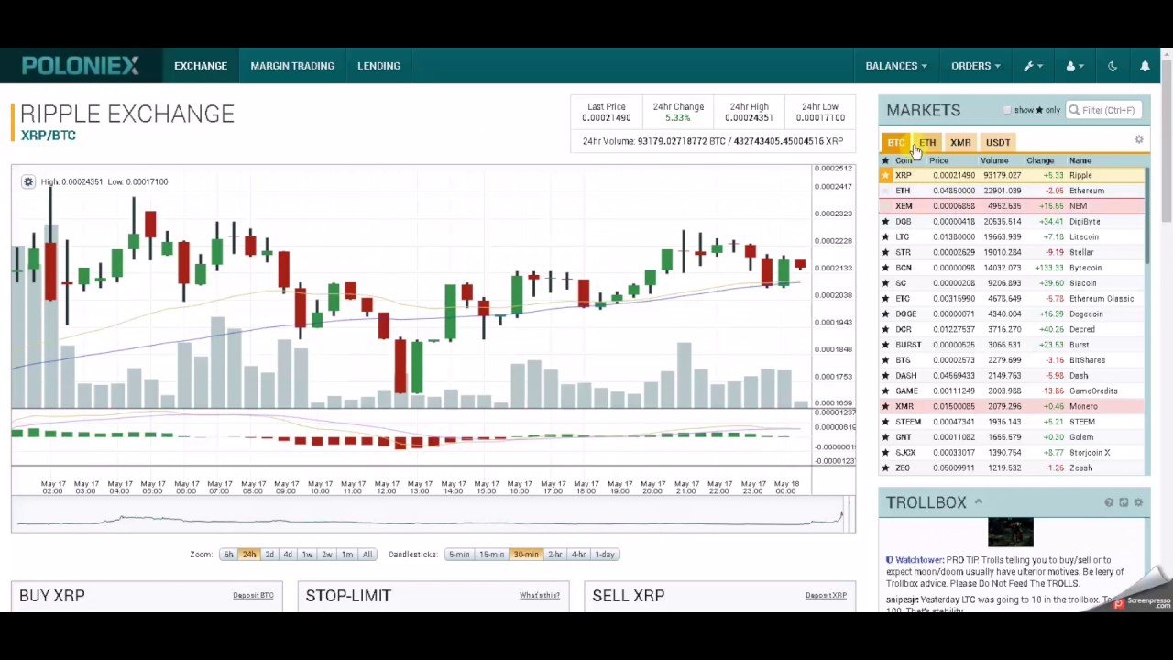1173x660 pixels.
Task: Click the Trollbox pop-out window icon
Action: [1124, 502]
